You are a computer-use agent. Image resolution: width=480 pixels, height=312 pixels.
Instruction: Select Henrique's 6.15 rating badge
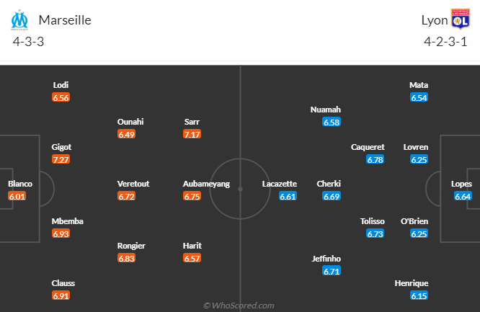[419, 295]
